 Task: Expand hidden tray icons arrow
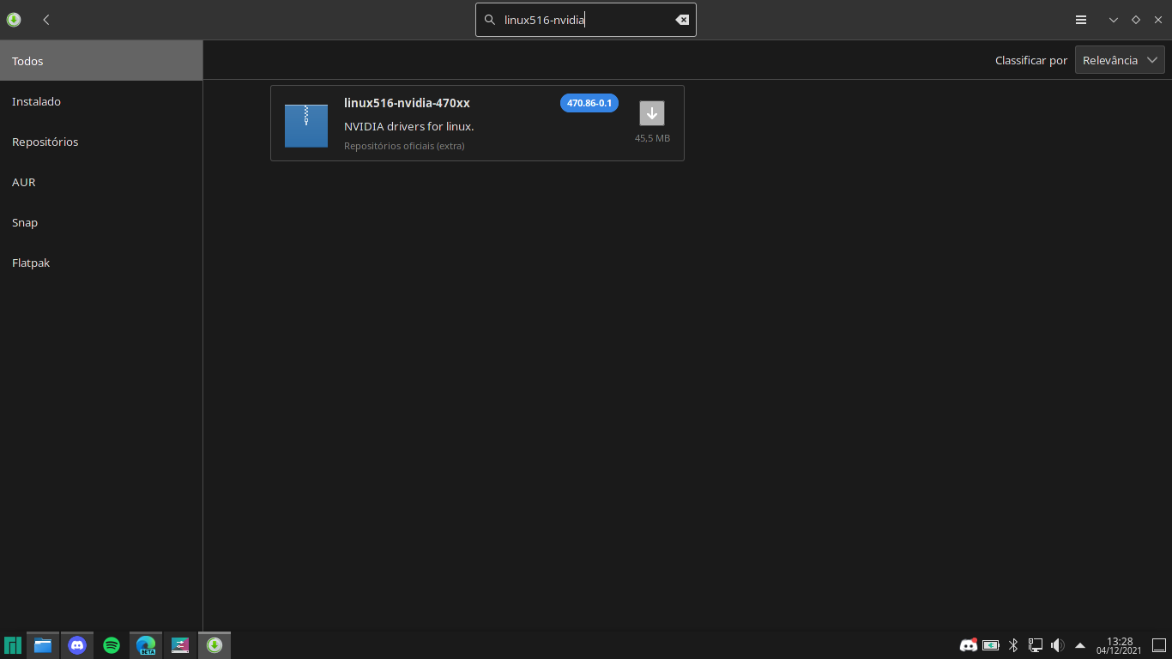1080,645
